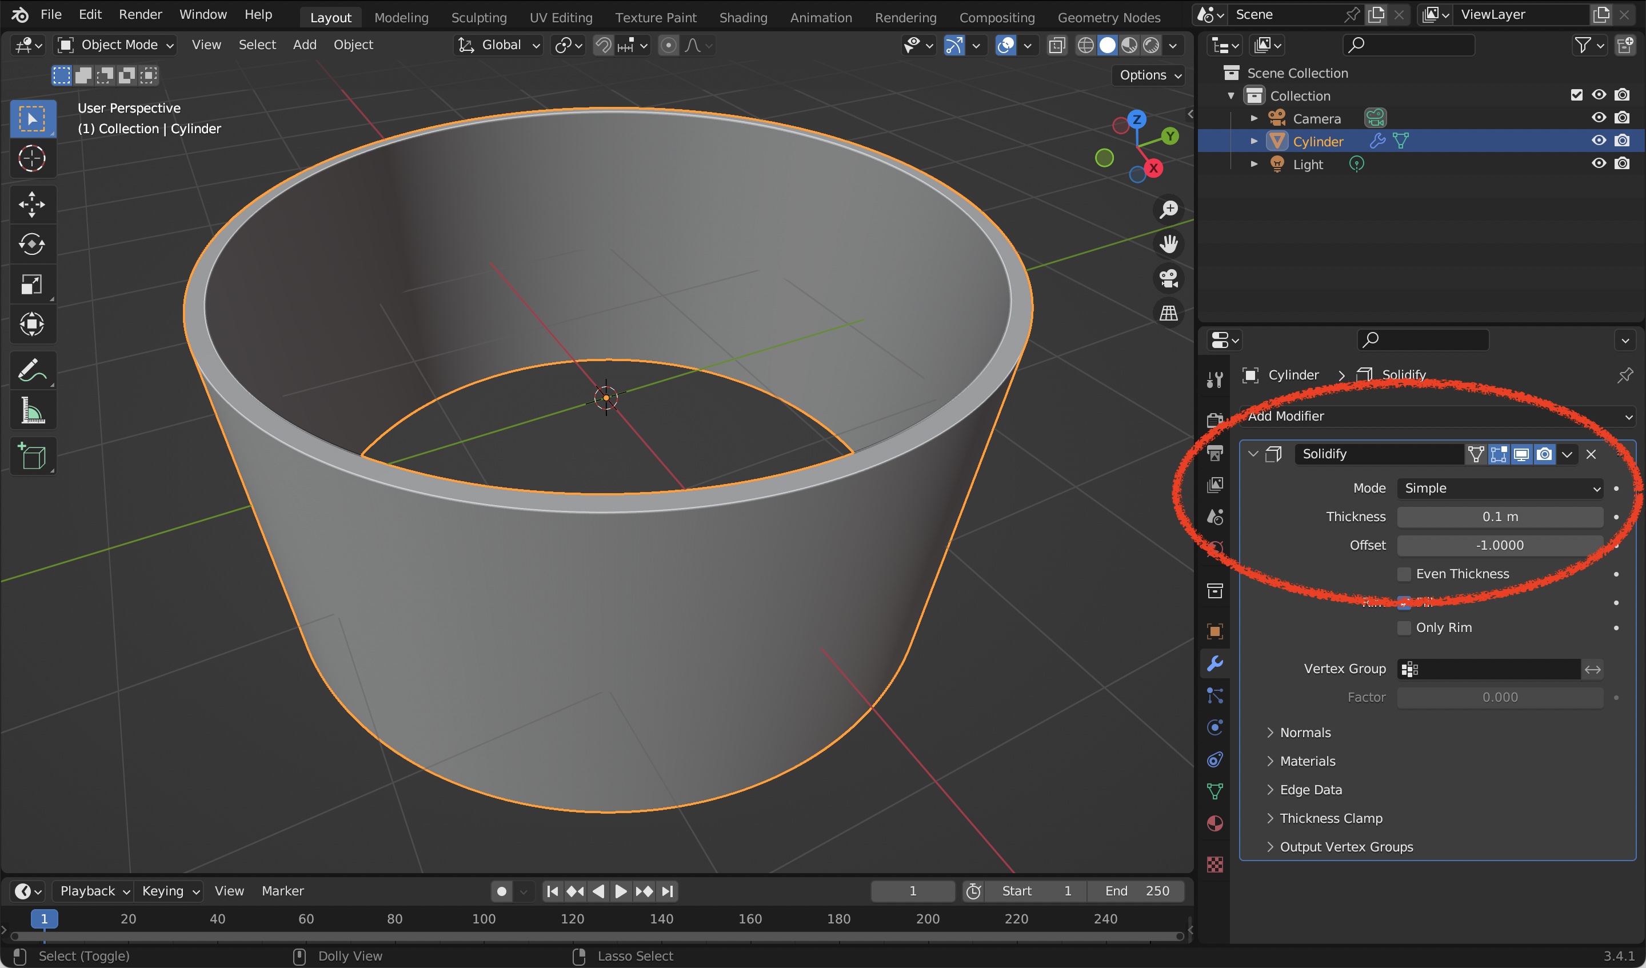
Task: Select the Select Box tool
Action: pos(31,119)
